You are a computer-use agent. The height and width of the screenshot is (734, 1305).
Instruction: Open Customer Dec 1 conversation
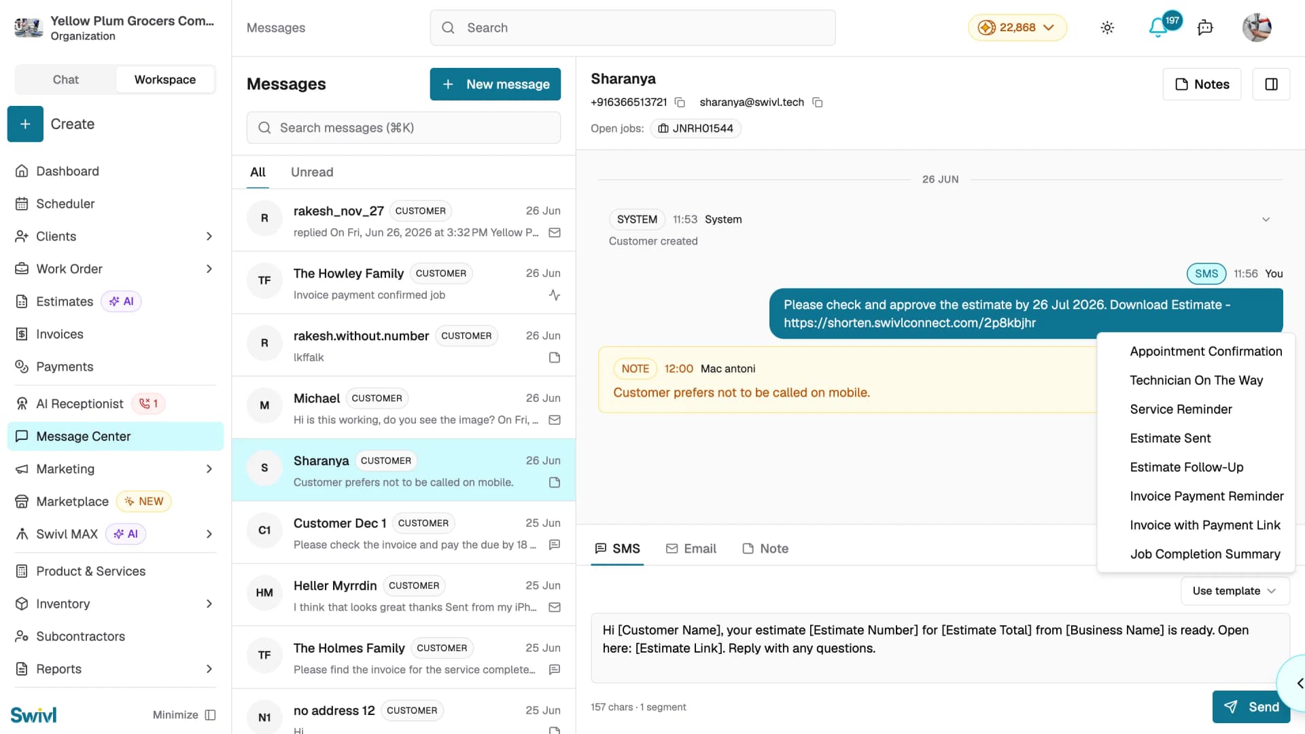click(404, 532)
